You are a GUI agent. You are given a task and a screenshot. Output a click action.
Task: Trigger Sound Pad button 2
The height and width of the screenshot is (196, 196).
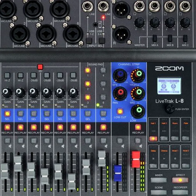[88, 84]
